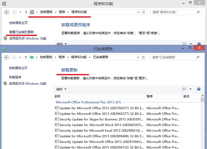Screen dimensions: 207x149
Task: Go up one level in Programs and Features window
Action: [26, 12]
